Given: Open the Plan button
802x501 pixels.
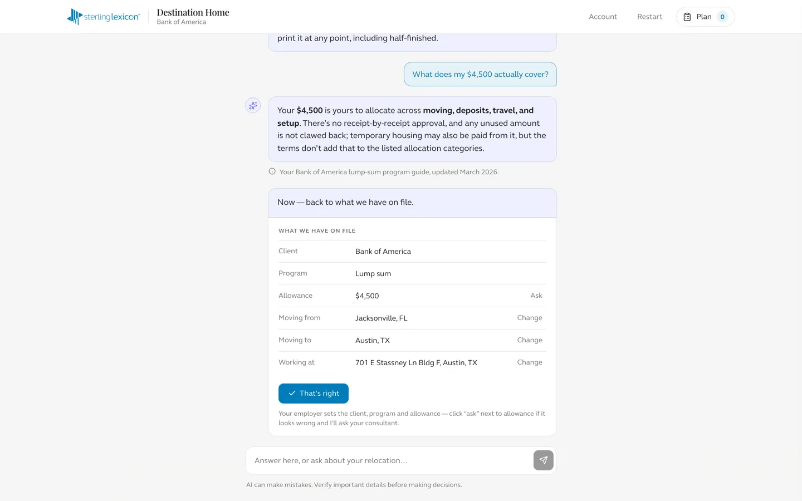Looking at the screenshot, I should point(705,17).
